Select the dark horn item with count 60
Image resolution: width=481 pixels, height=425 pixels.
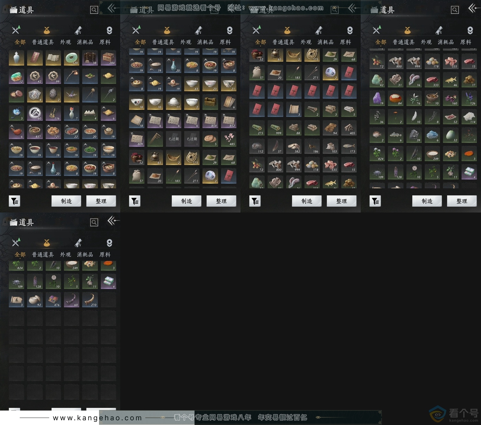click(x=72, y=300)
